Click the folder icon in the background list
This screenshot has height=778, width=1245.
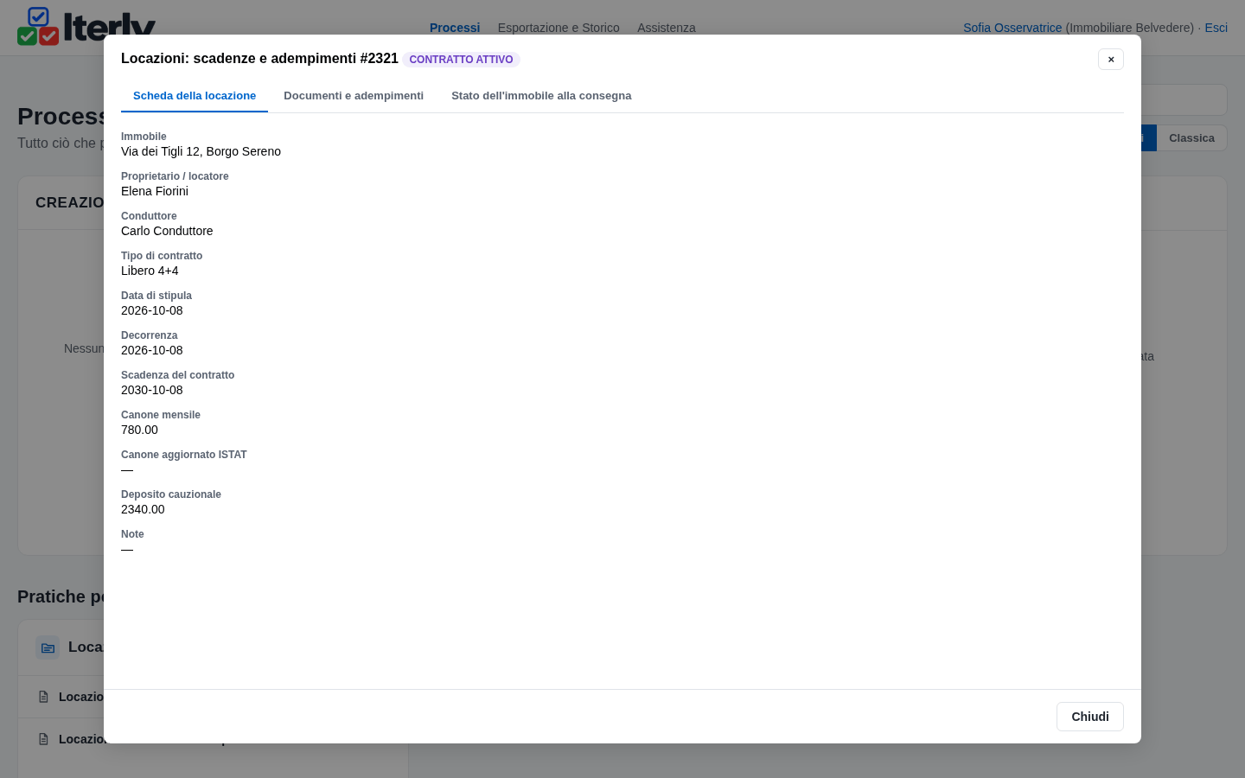point(48,647)
